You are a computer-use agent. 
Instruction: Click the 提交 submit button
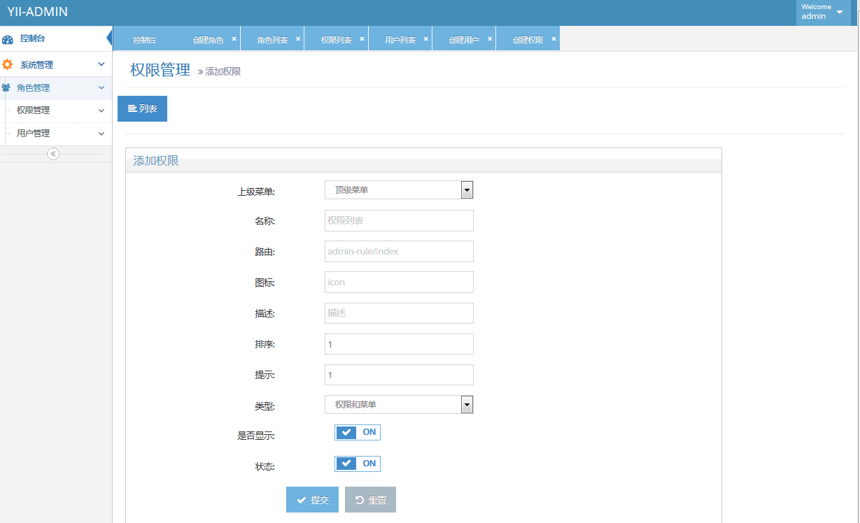[x=312, y=500]
